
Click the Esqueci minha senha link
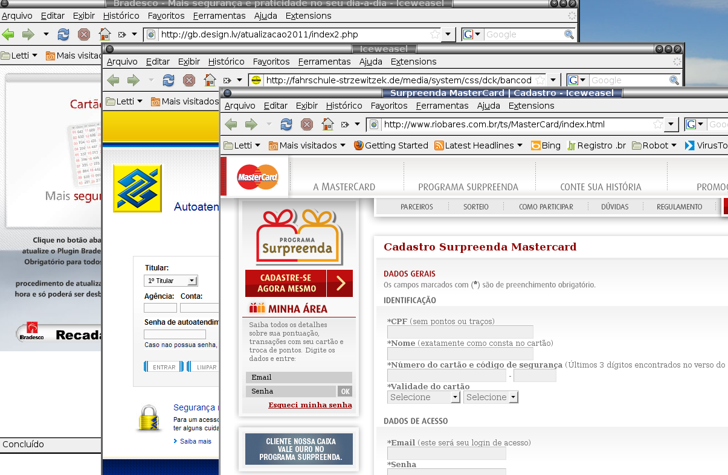(x=310, y=405)
